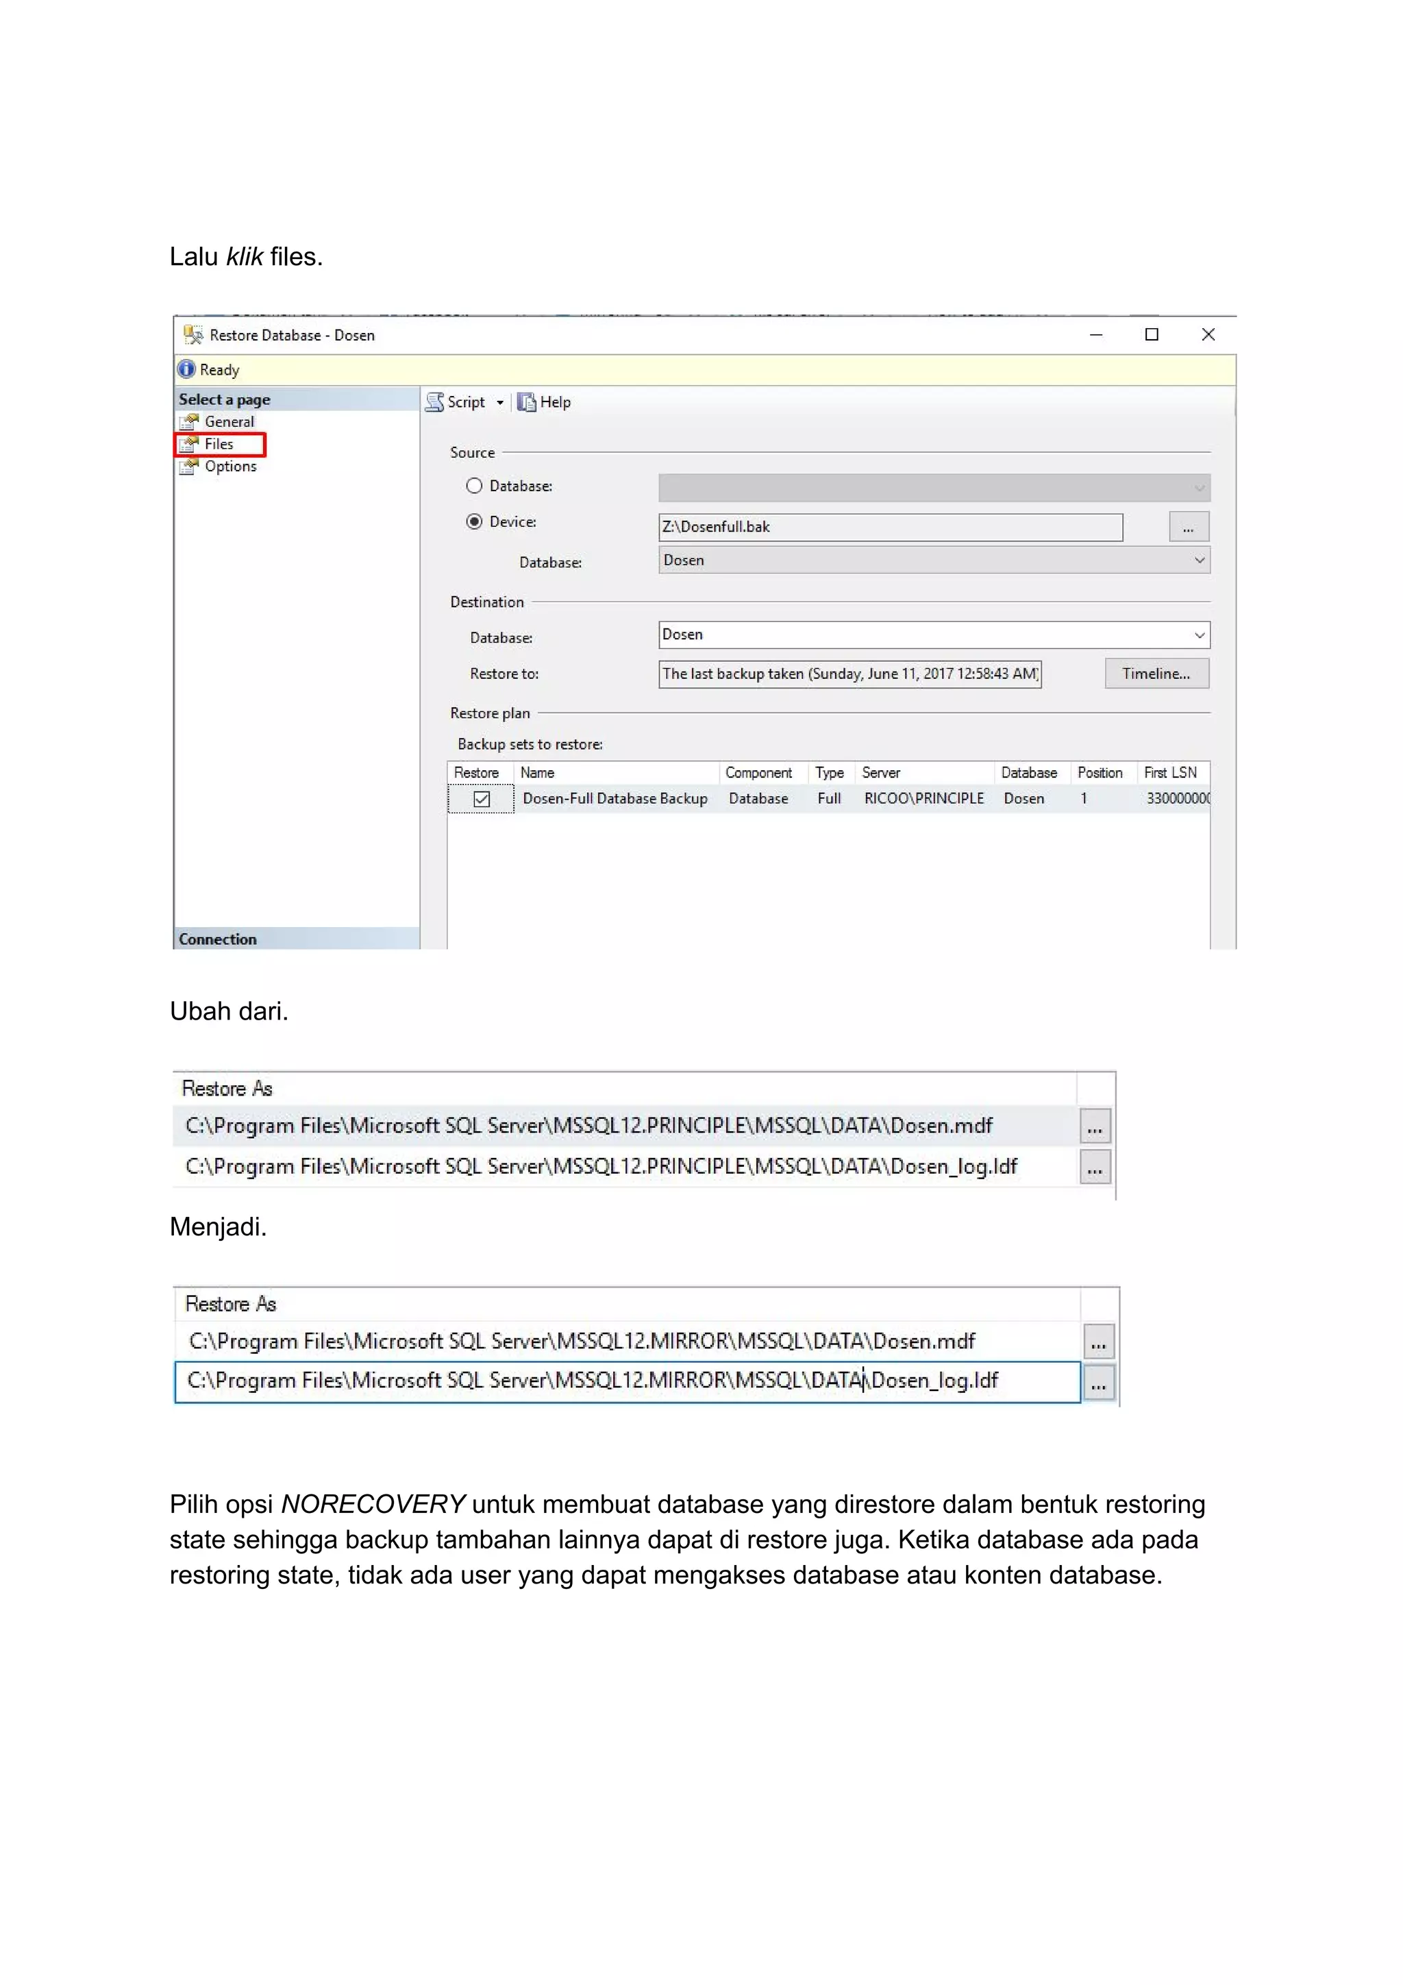Browse button beside MIRROR Dosen_log.ldf path
The width and height of the screenshot is (1403, 1985).
click(1099, 1383)
